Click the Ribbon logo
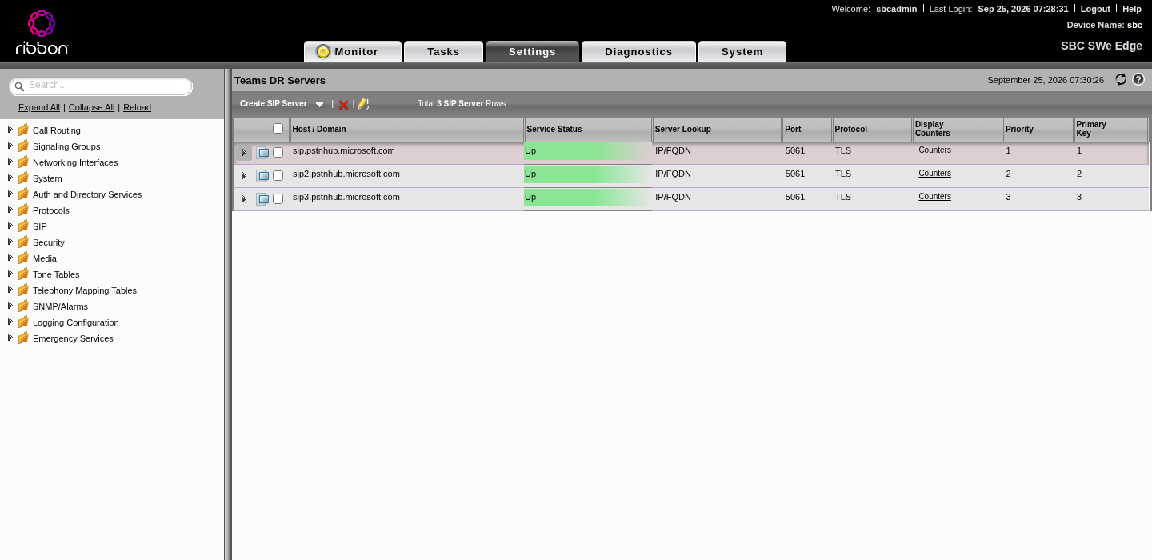The width and height of the screenshot is (1152, 560). pos(42,33)
